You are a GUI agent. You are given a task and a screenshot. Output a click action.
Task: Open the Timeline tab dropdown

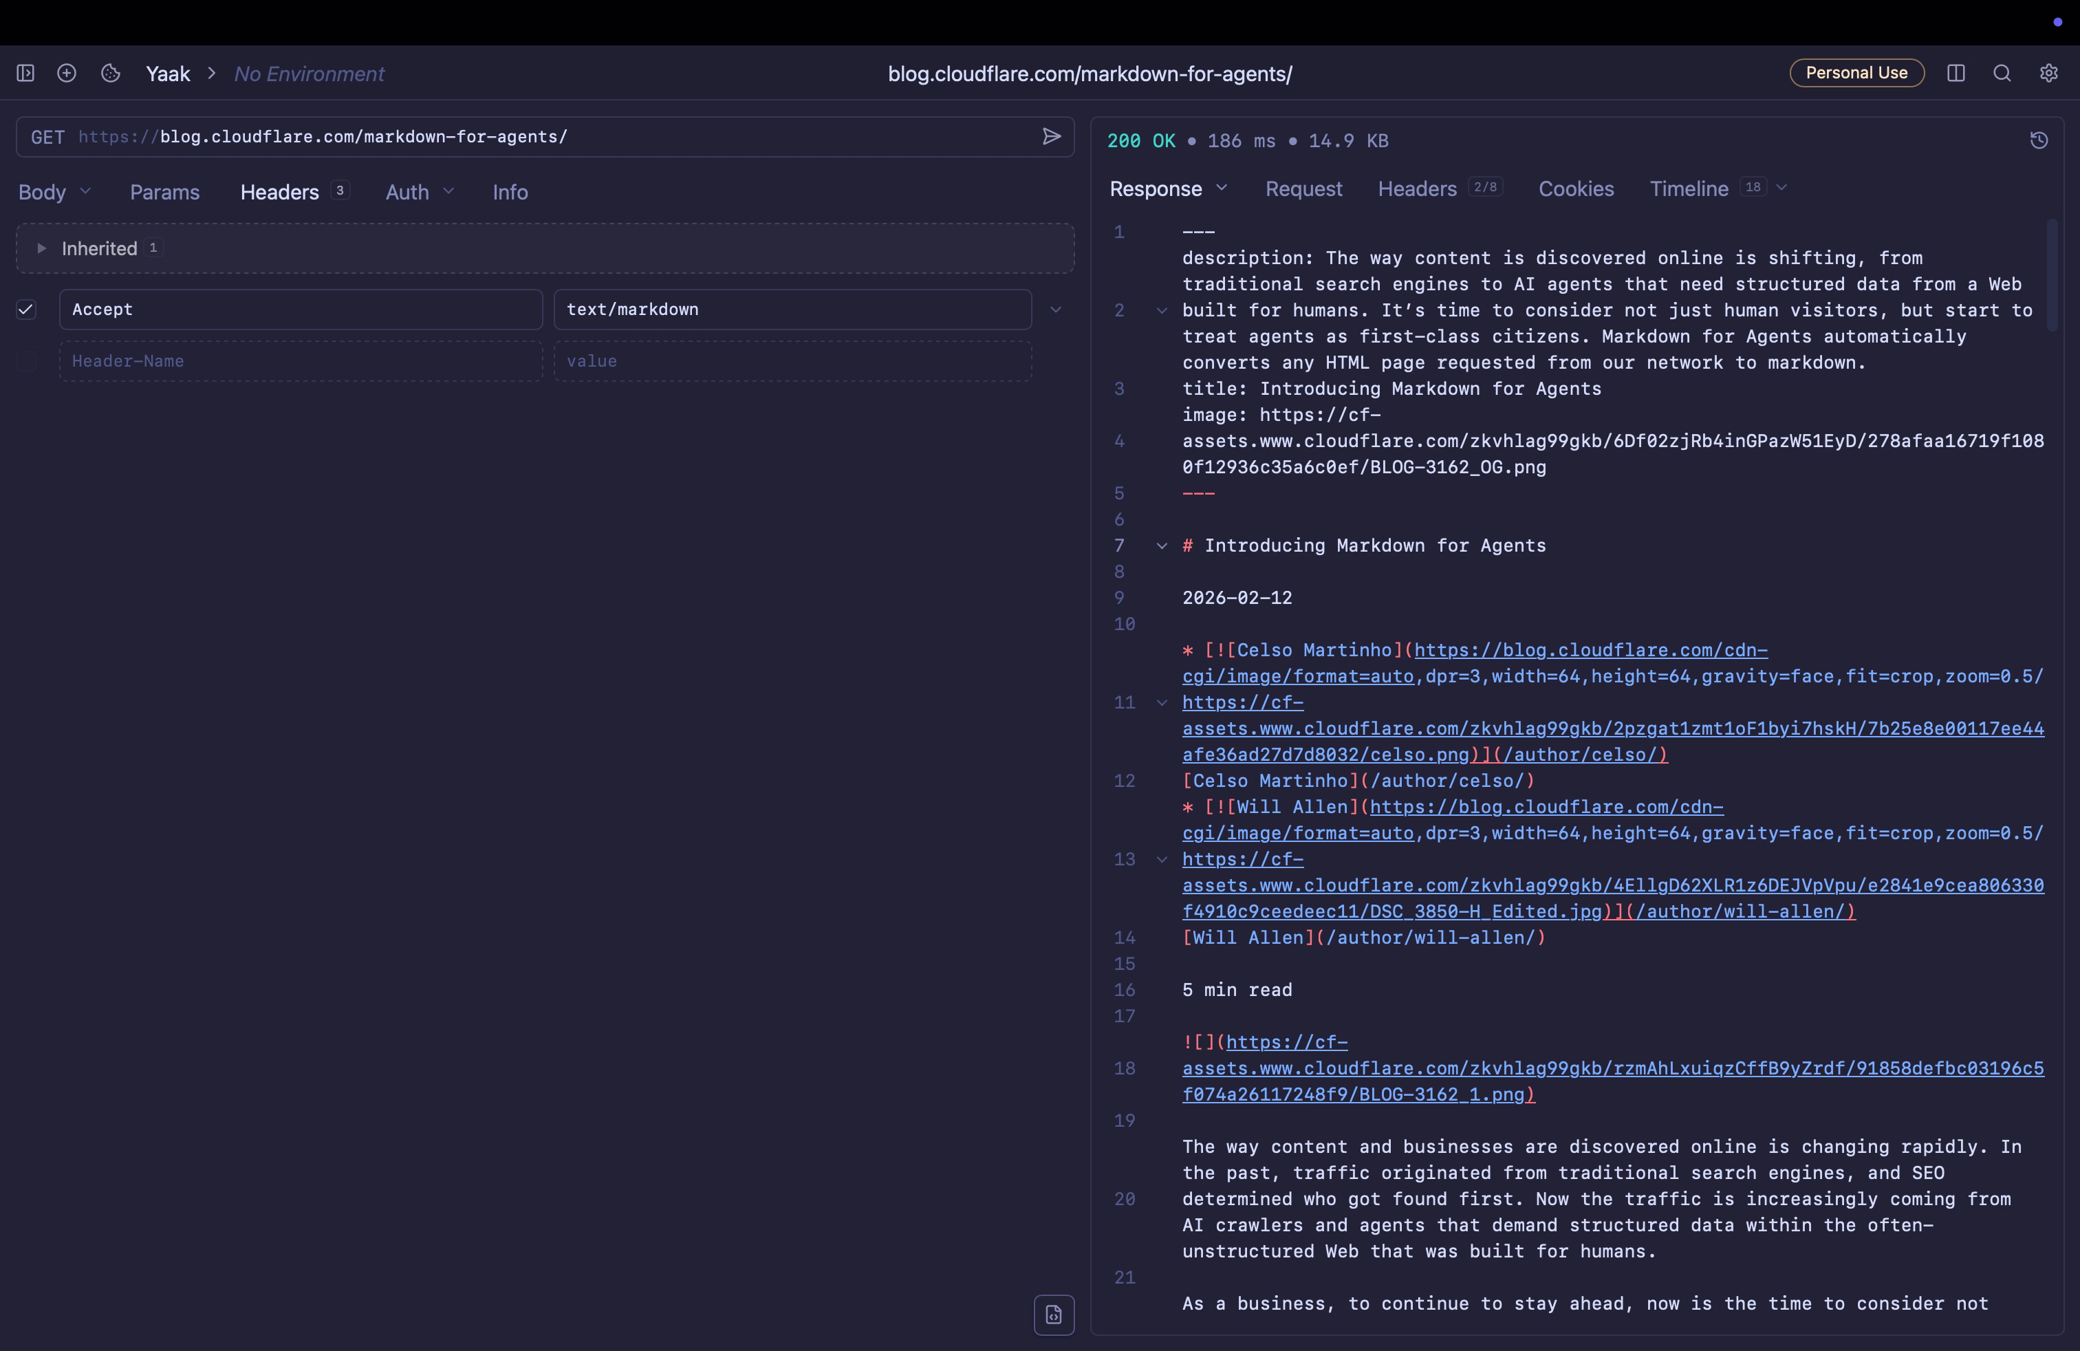pyautogui.click(x=1781, y=188)
